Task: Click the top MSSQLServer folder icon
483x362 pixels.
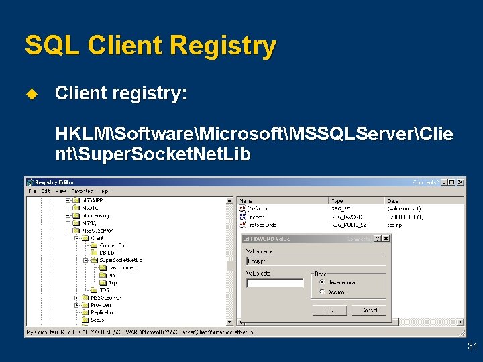Action: (76, 230)
